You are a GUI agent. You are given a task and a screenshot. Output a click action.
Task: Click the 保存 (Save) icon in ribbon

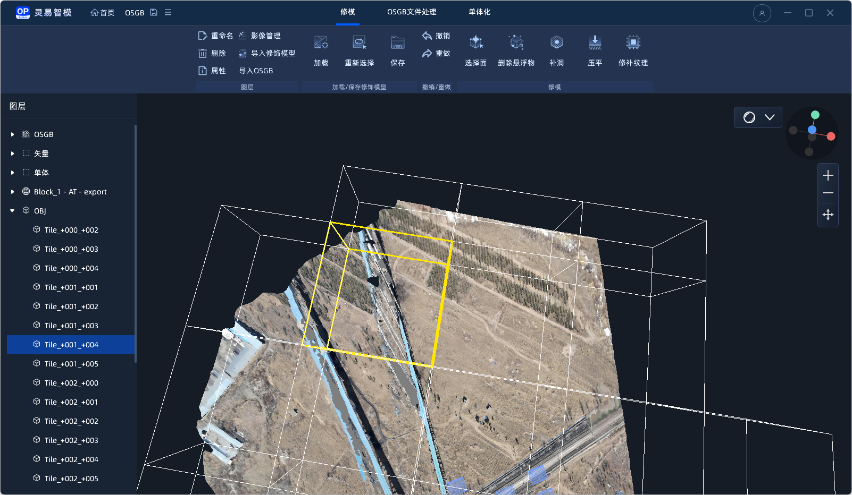[x=397, y=43]
